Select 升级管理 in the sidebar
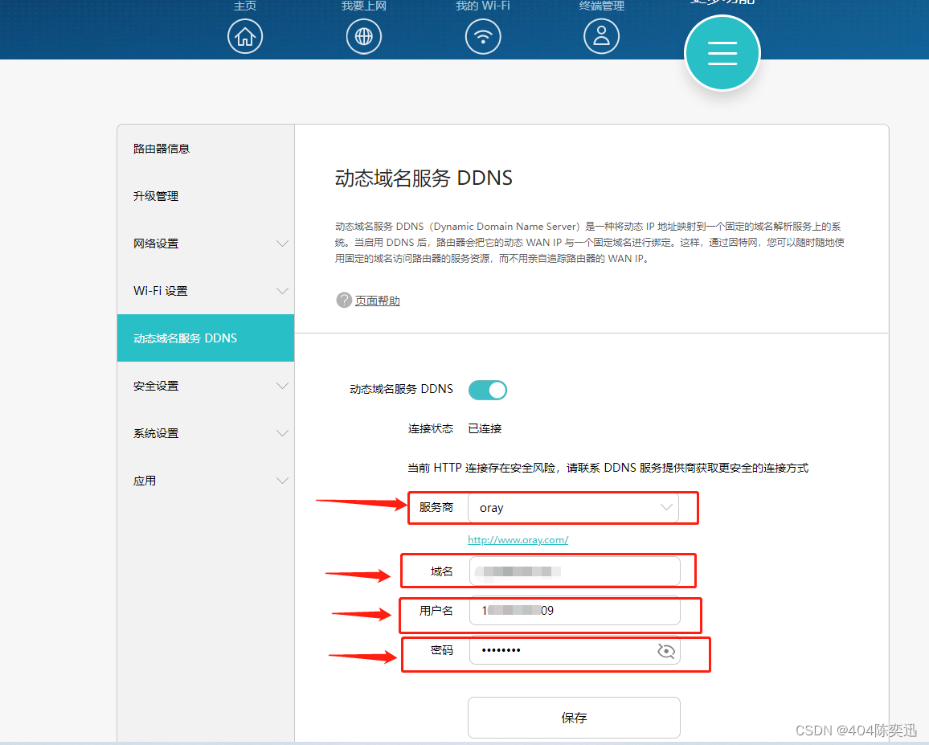 [206, 196]
